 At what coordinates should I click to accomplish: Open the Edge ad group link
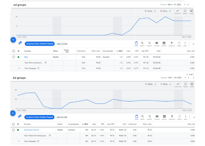click(26, 57)
